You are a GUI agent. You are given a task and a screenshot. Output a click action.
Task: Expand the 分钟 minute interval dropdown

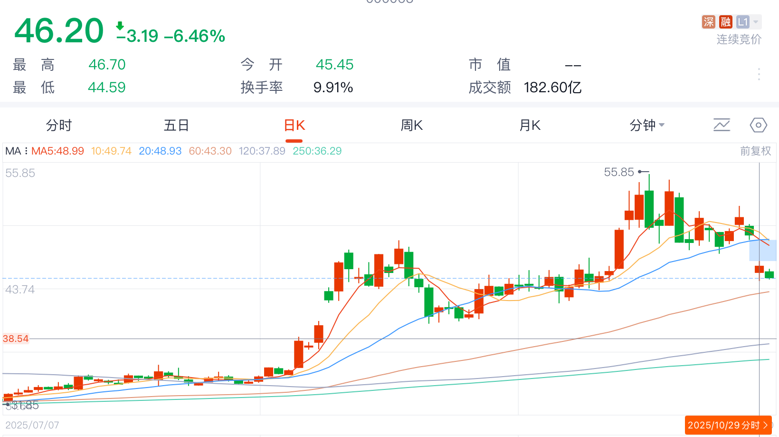pos(647,126)
